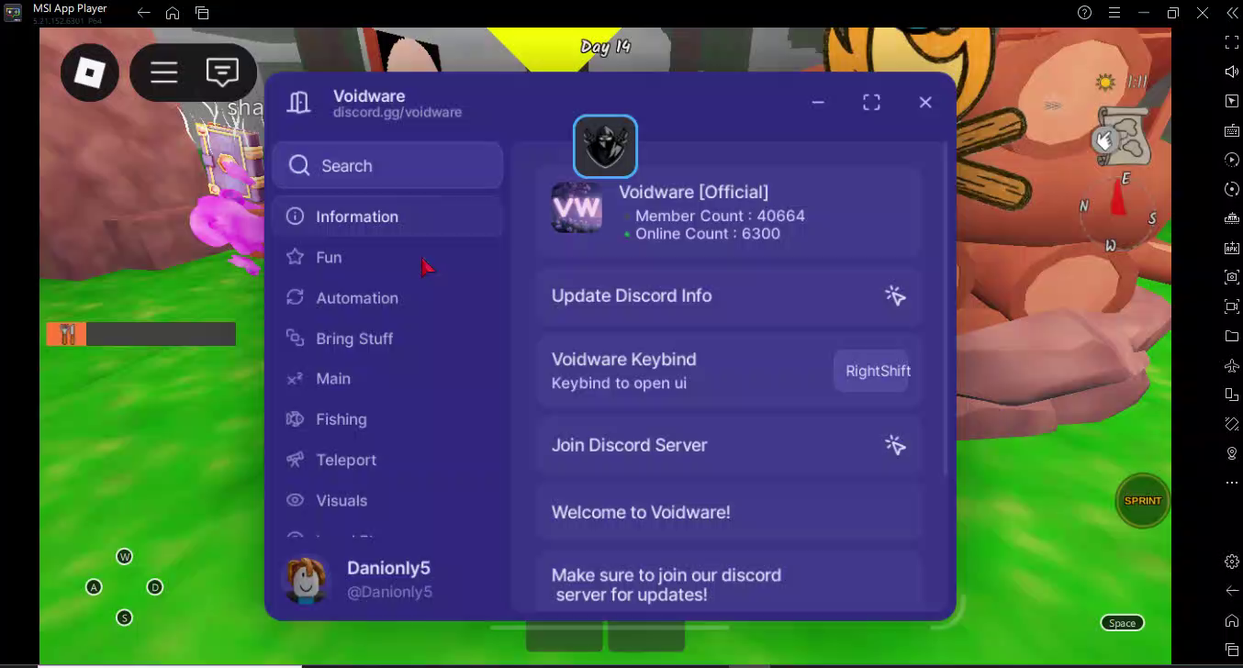Click the sidebar cursor lock icon
This screenshot has height=668, width=1243.
click(x=1232, y=101)
